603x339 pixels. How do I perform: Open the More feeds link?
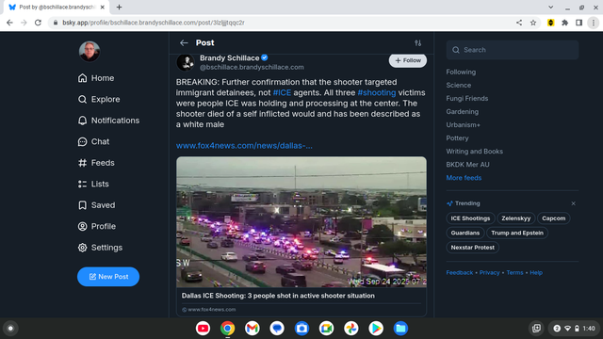(x=464, y=178)
